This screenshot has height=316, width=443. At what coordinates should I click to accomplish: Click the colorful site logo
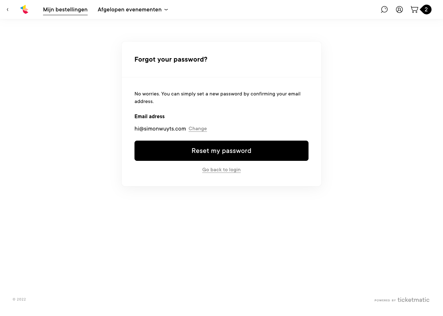tap(24, 9)
